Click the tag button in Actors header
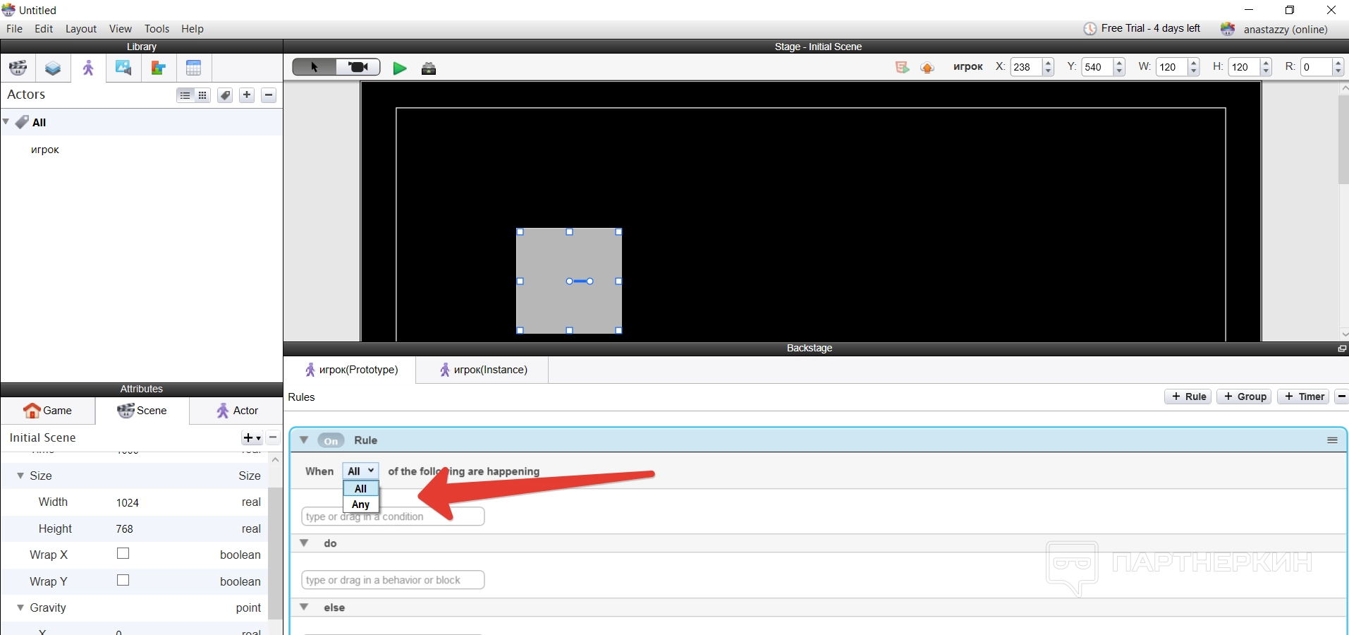Viewport: 1349px width, 635px height. coord(225,95)
